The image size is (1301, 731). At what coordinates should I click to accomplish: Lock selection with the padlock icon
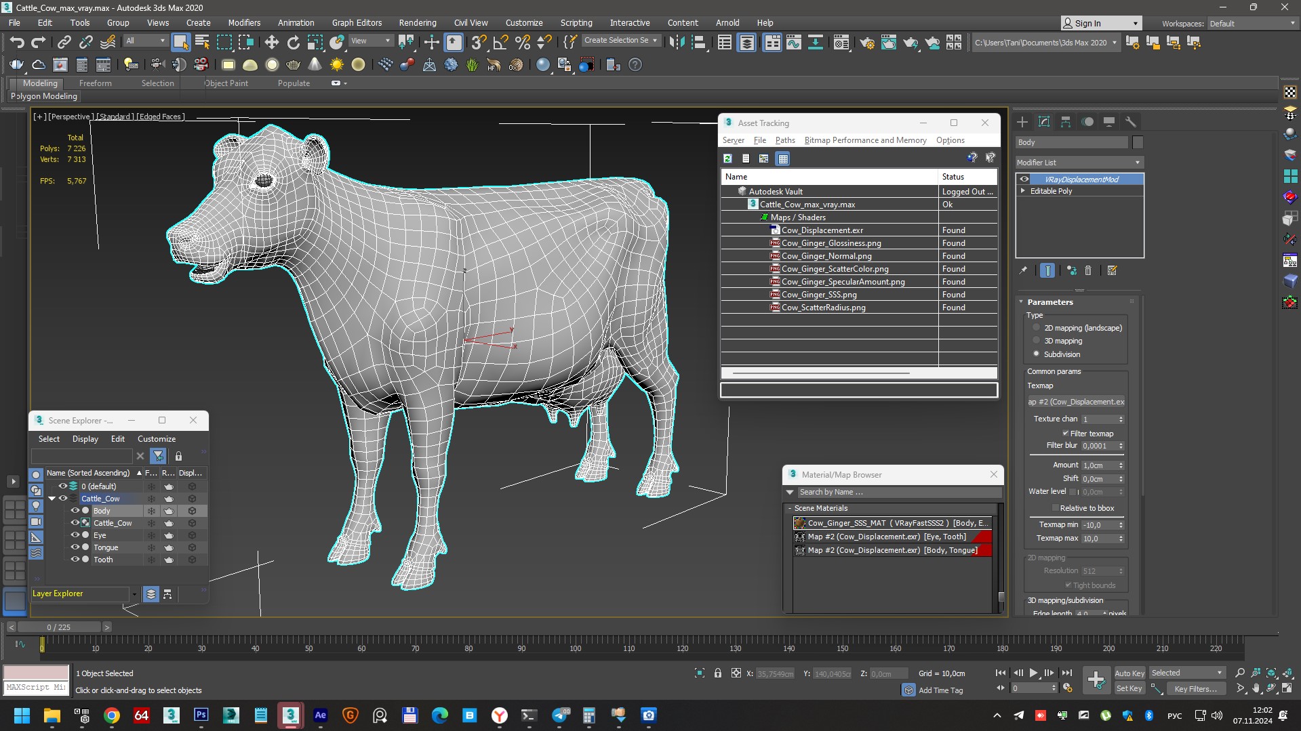pos(717,673)
